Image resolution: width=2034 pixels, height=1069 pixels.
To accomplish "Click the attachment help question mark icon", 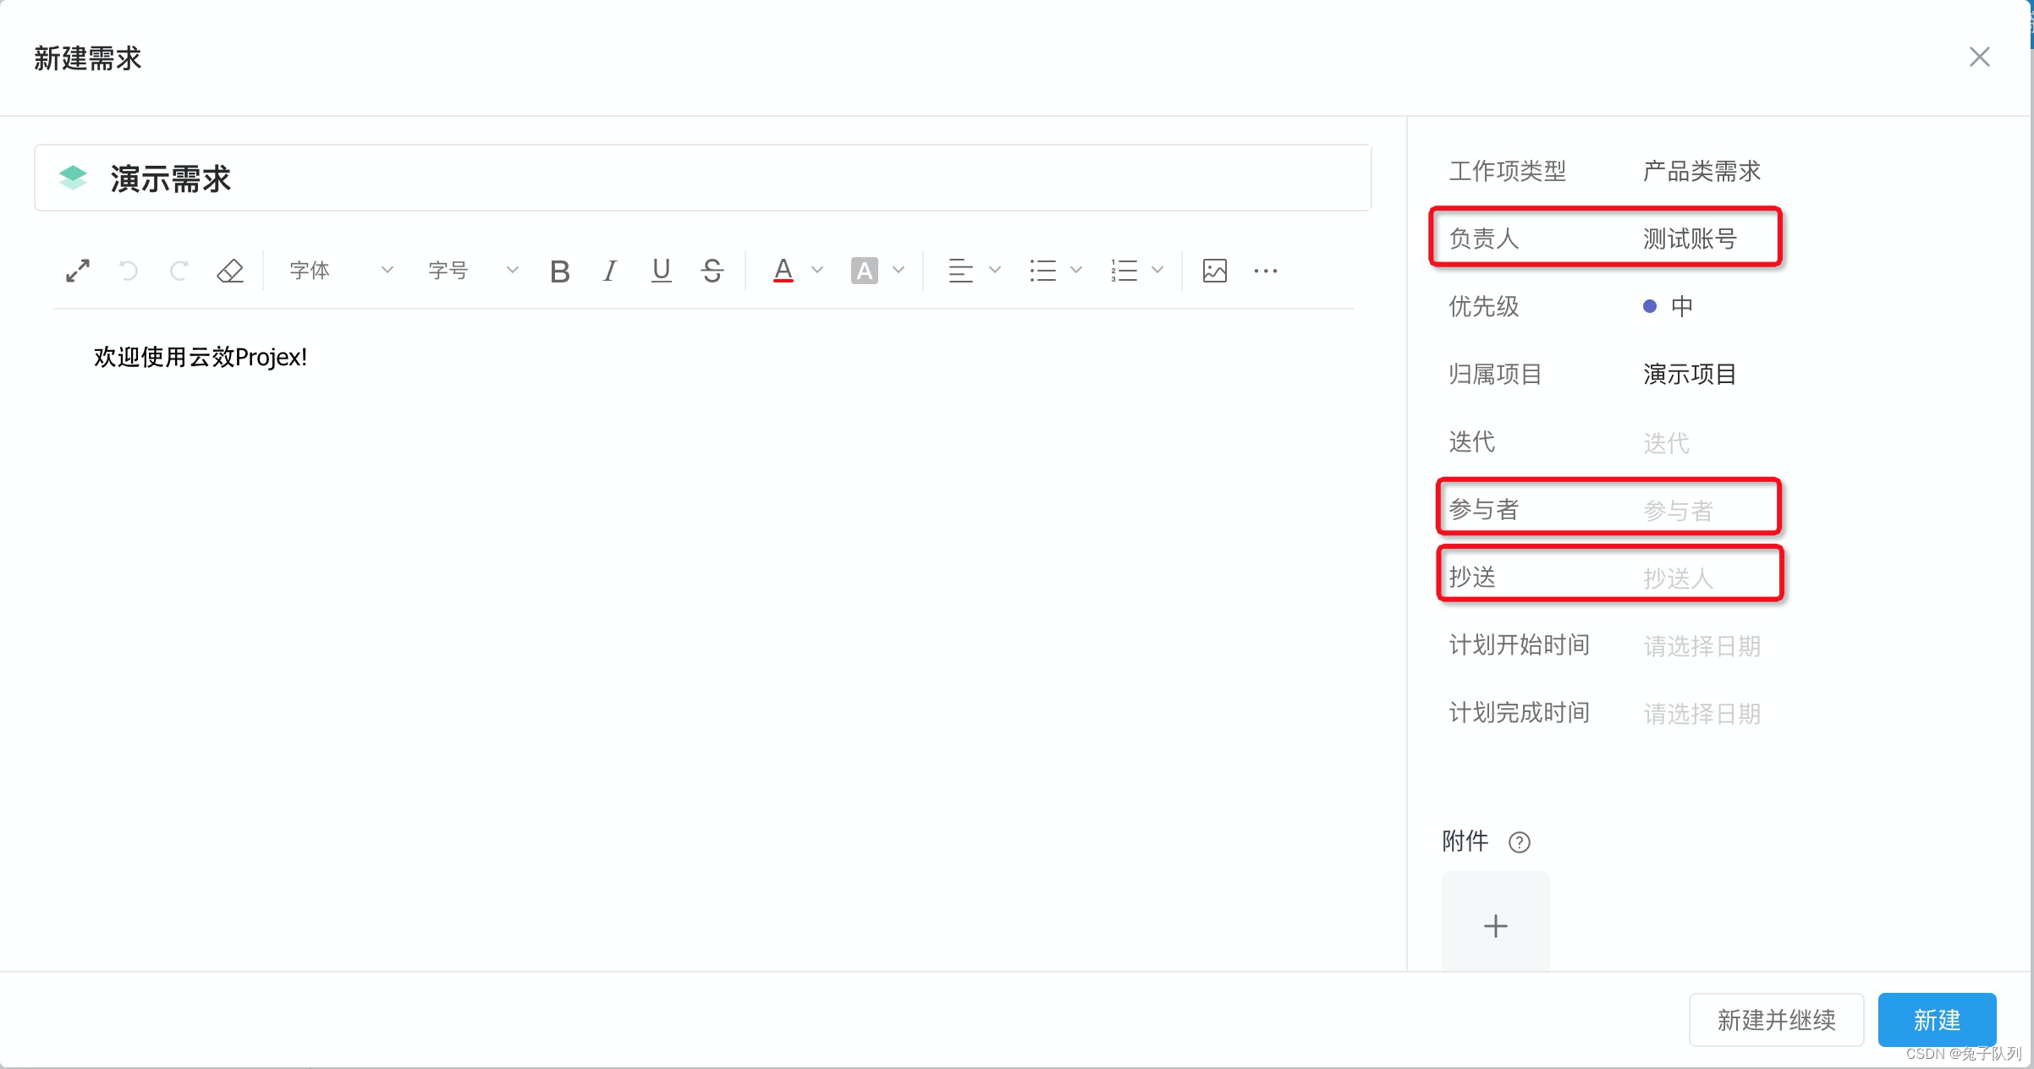I will [x=1520, y=842].
